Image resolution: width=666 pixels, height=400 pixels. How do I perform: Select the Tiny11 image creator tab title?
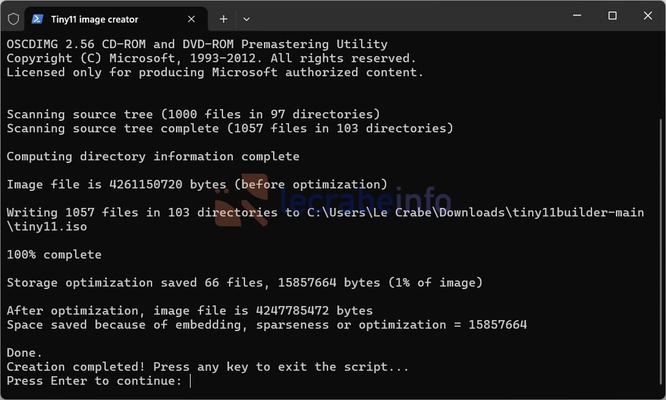94,19
